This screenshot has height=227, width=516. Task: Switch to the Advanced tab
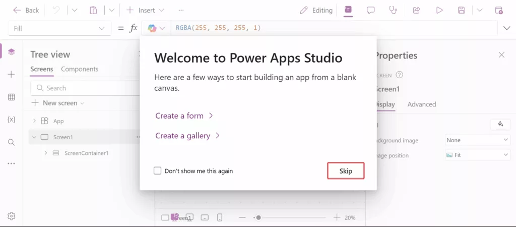(x=422, y=104)
